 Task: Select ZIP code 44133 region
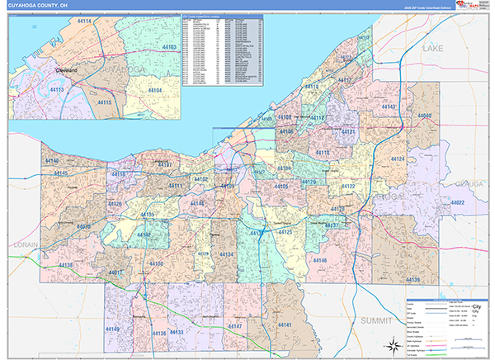tap(177, 333)
